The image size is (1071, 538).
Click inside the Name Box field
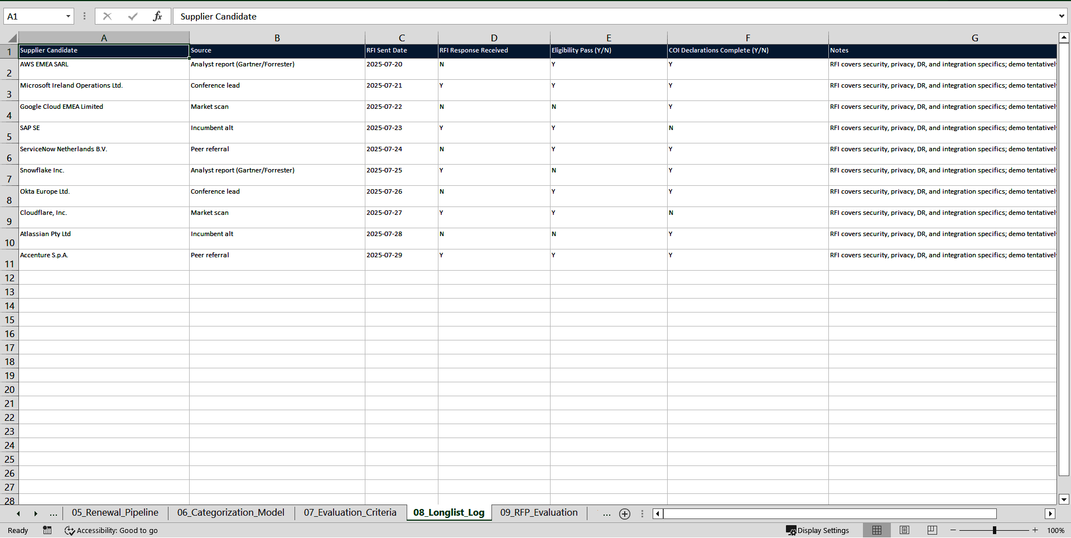tap(33, 16)
